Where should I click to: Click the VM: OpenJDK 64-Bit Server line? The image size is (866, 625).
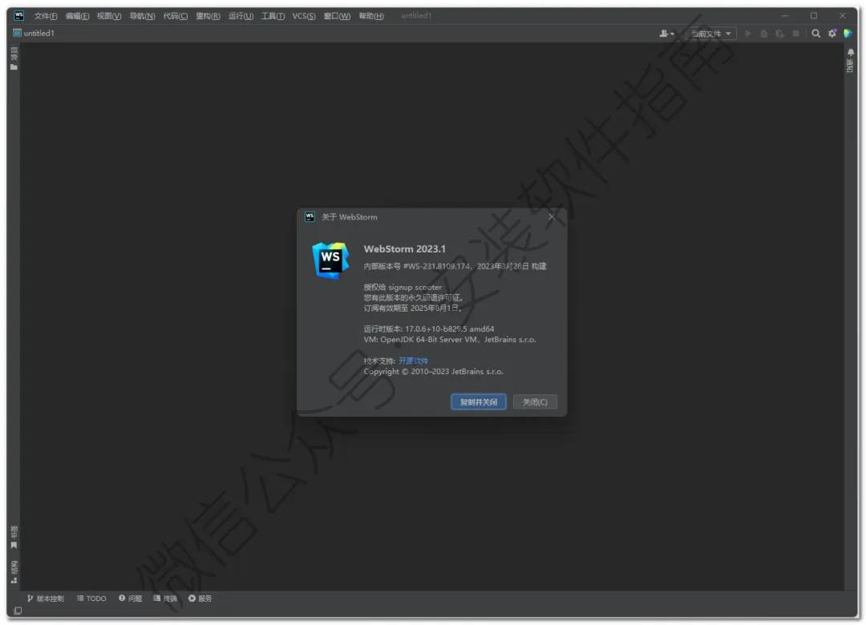[x=450, y=340]
